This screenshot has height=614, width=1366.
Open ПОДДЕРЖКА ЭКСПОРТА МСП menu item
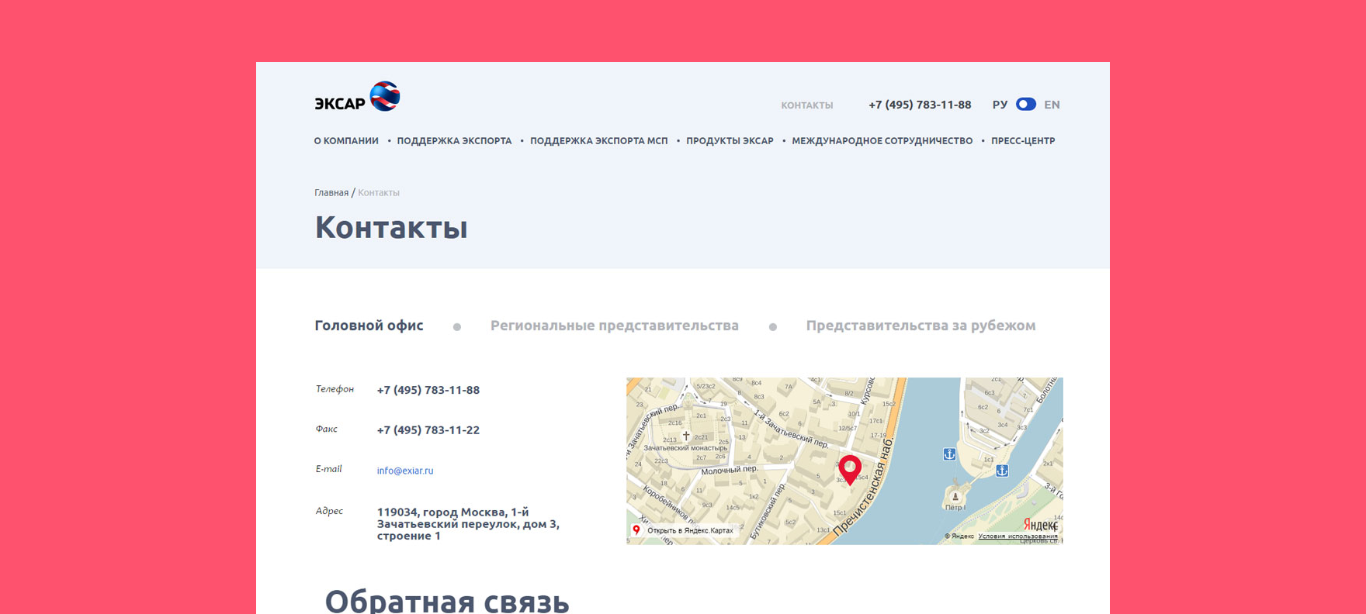pyautogui.click(x=598, y=141)
